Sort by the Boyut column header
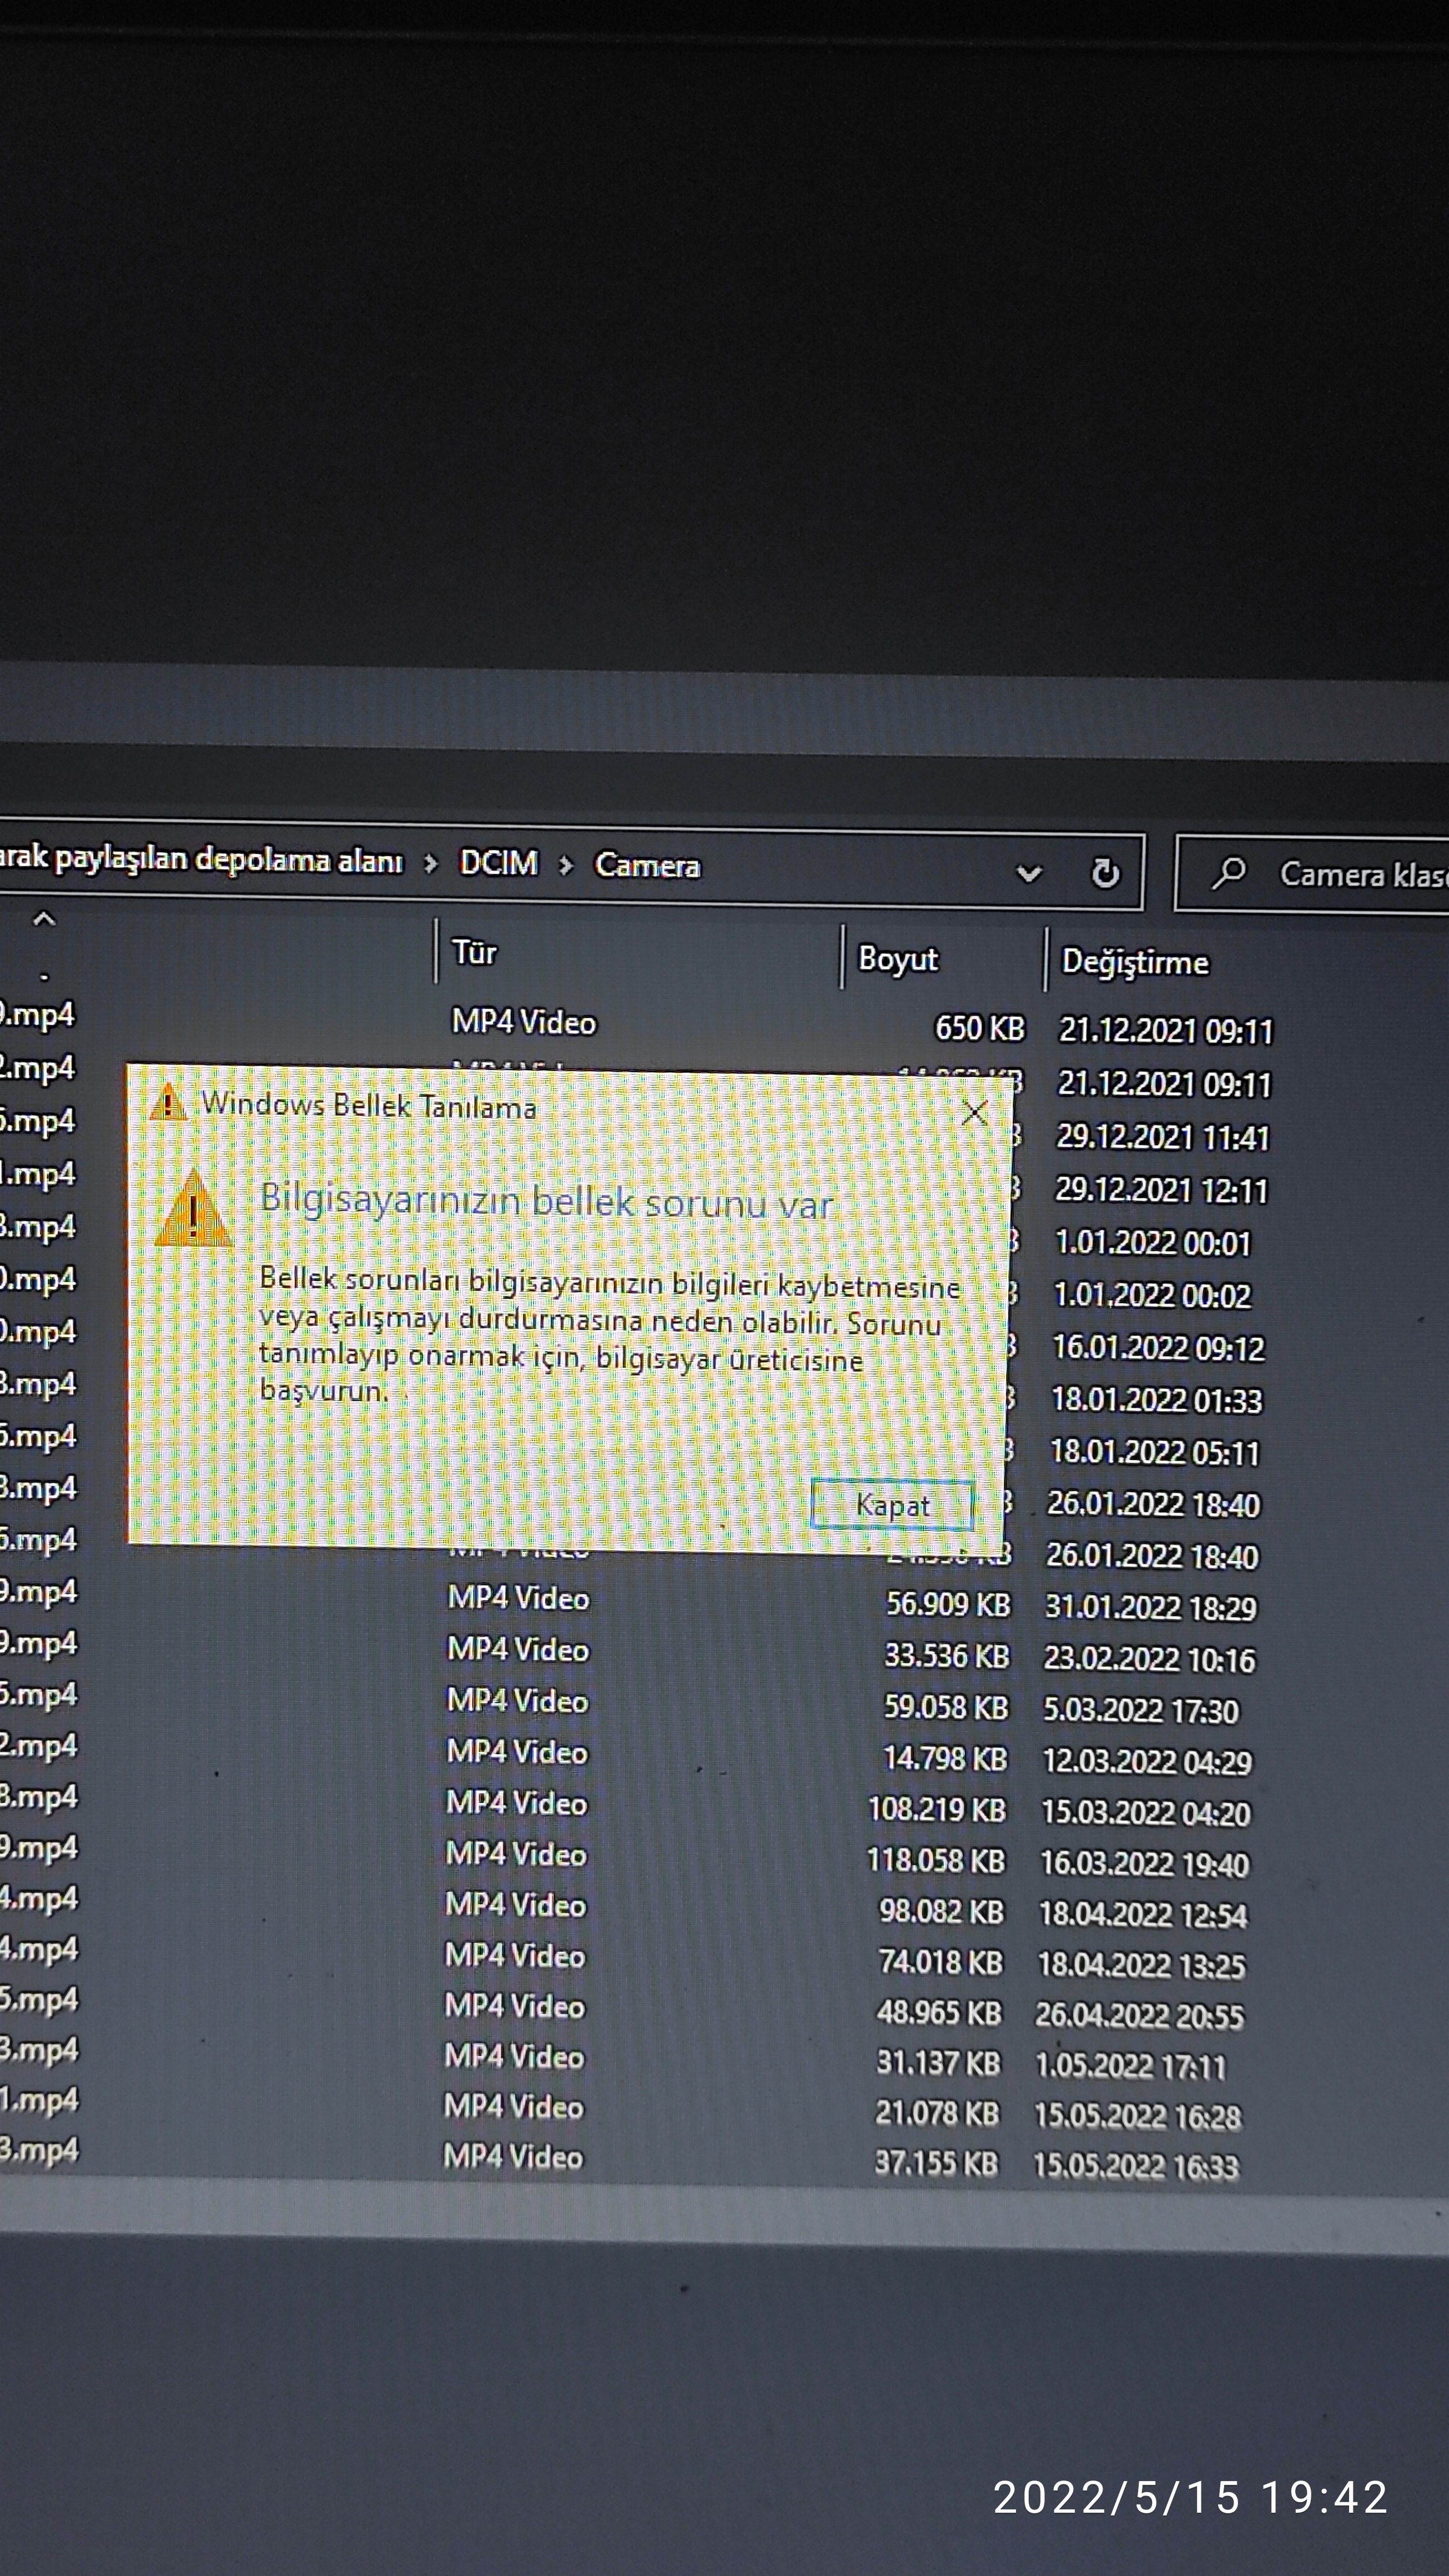Image resolution: width=1449 pixels, height=2576 pixels. [x=897, y=959]
